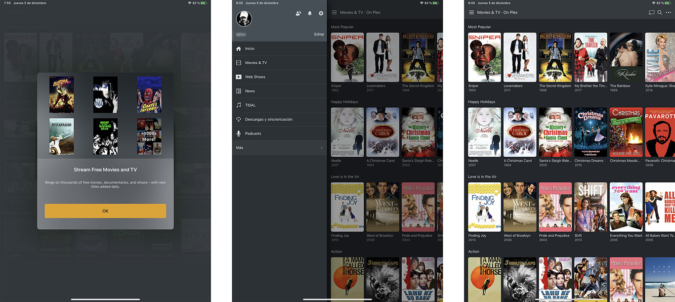Viewport: 675px width, 302px height.
Task: Open hamburger menu beside the cast and search icons
Action: (471, 12)
